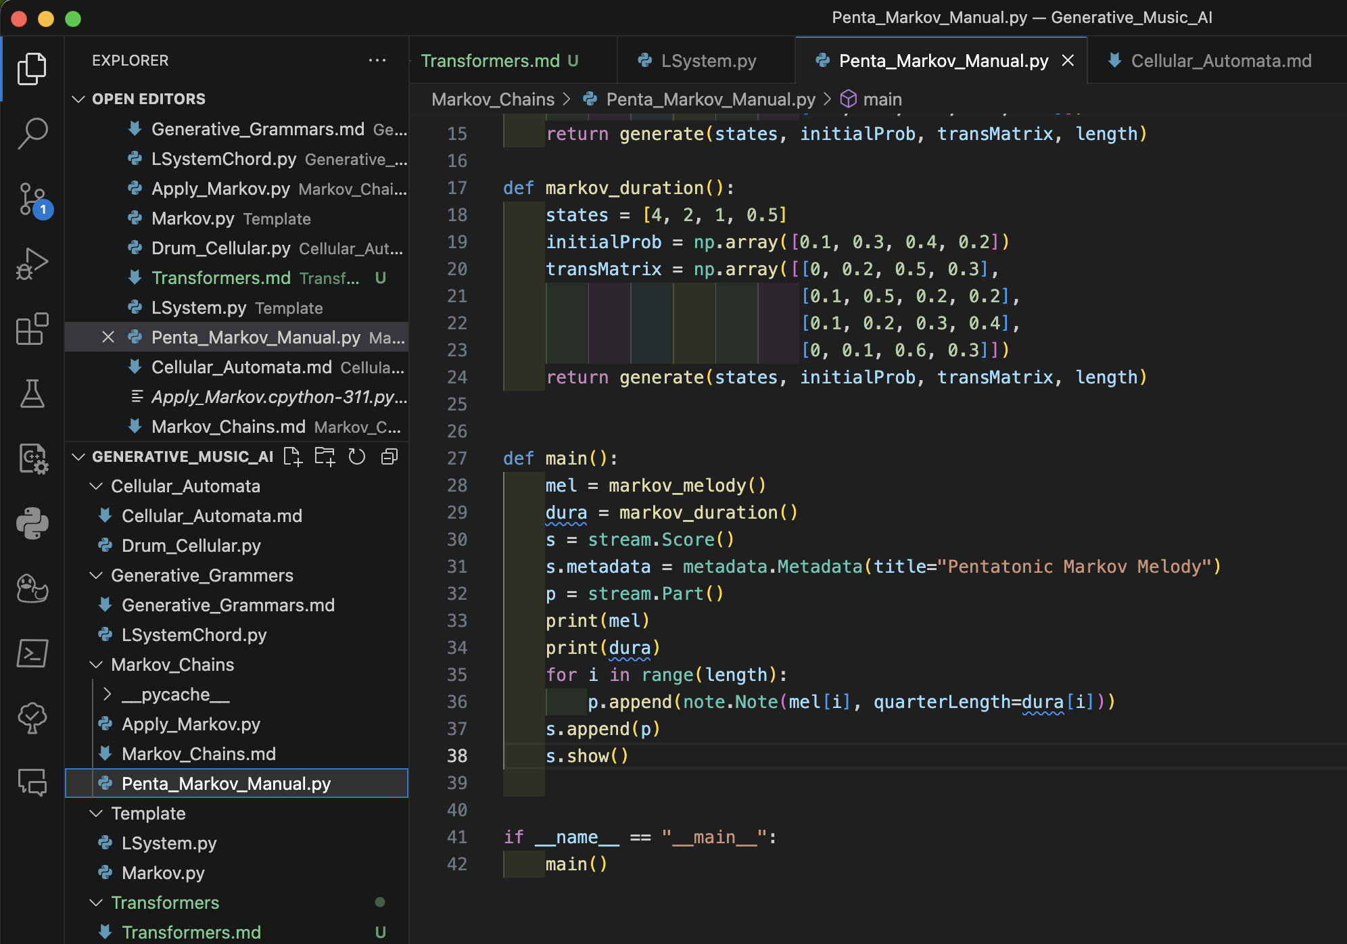Click the def main() definition line
Image resolution: width=1347 pixels, height=944 pixels.
tap(560, 458)
